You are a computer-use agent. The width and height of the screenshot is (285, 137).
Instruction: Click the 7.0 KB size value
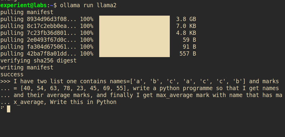coord(186,26)
